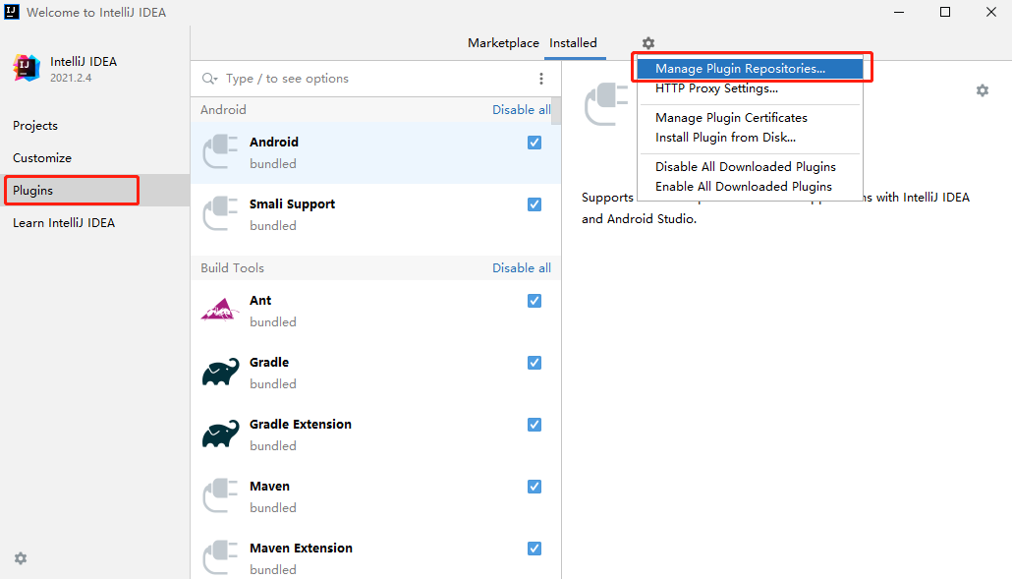Toggle the Gradle plugin checkbox
This screenshot has height=579, width=1012.
click(x=534, y=363)
